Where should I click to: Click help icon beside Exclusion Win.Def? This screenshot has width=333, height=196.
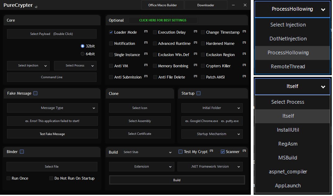tap(195, 54)
